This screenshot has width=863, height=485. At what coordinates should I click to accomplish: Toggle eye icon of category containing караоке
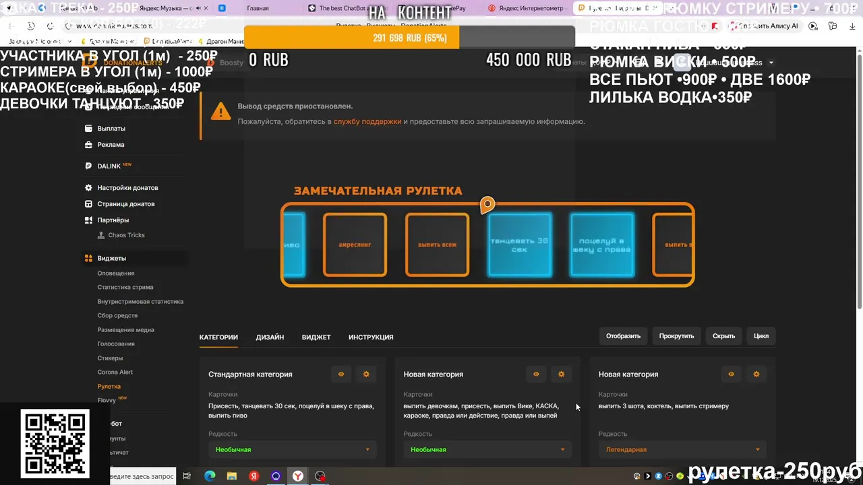coord(536,374)
